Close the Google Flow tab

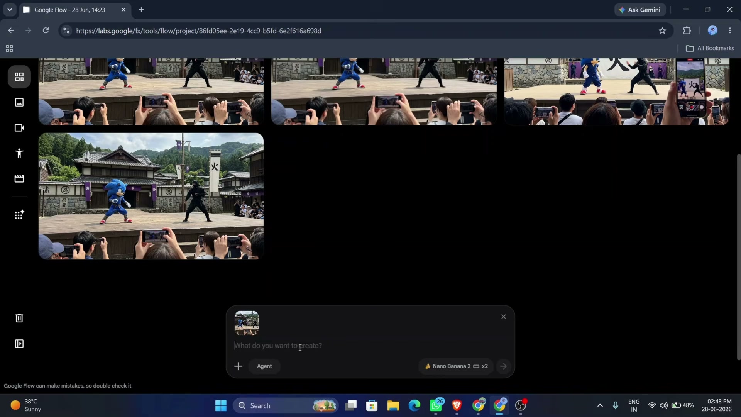[123, 10]
